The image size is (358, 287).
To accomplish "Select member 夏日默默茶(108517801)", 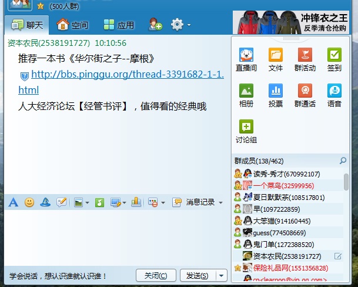I will 288,198.
